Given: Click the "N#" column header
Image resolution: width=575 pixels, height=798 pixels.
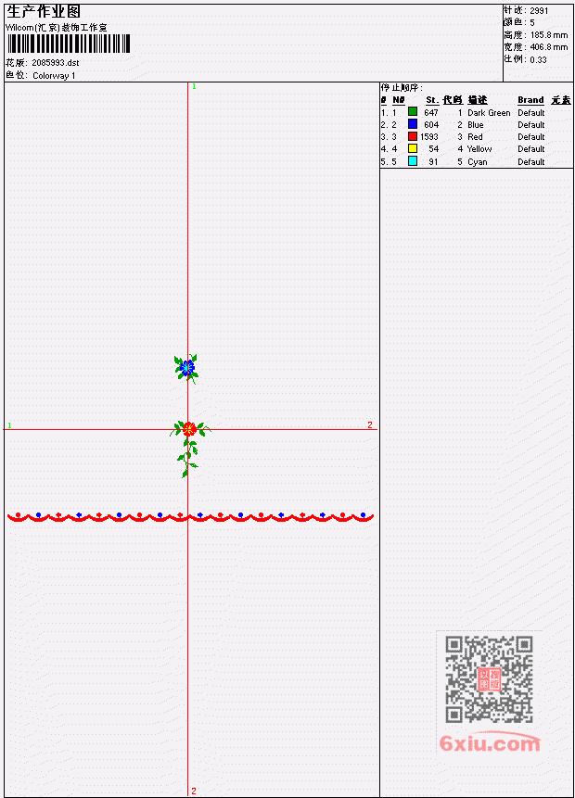Looking at the screenshot, I should click(398, 100).
